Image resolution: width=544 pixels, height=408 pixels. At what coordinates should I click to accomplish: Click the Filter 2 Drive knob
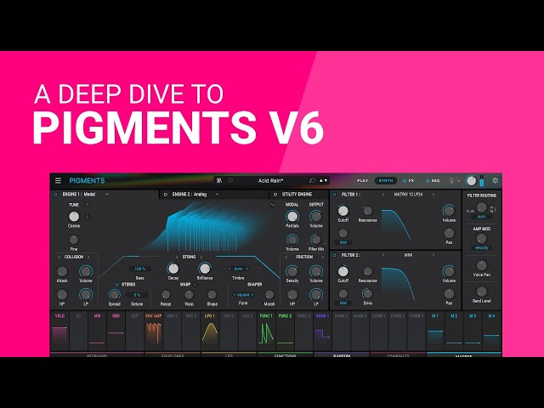pos(367,294)
